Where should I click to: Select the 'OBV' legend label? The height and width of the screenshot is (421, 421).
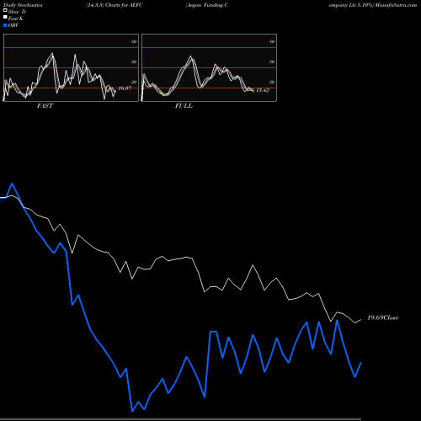pos(13,25)
